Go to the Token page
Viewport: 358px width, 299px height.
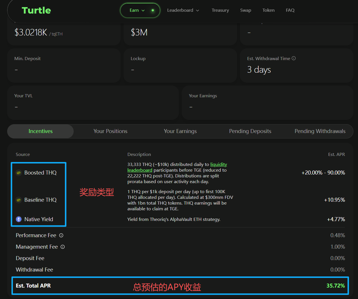268,10
